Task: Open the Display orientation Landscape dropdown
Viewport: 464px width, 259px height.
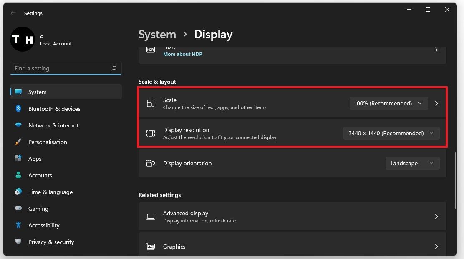Action: [x=412, y=163]
